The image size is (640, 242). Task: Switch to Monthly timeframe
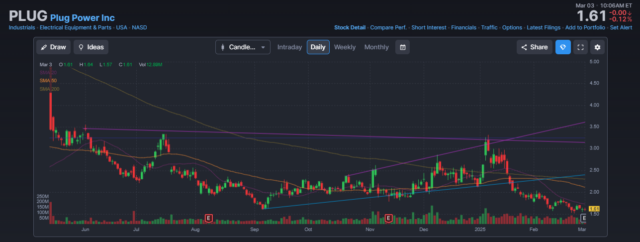point(376,47)
